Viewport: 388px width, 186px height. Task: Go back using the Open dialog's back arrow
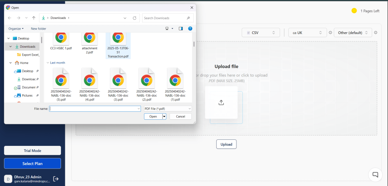click(9, 18)
